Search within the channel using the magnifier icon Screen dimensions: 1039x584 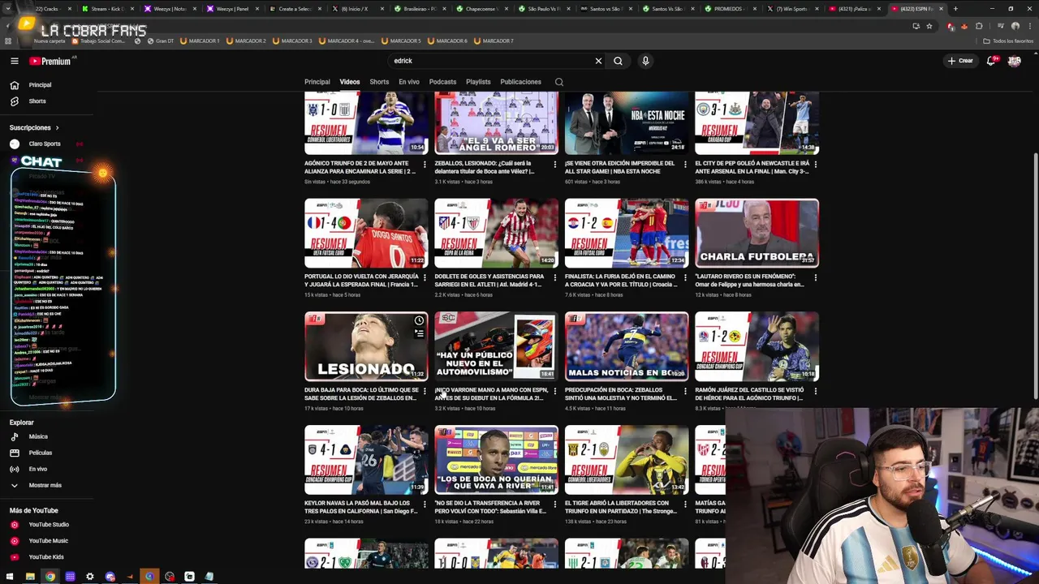[x=558, y=82]
